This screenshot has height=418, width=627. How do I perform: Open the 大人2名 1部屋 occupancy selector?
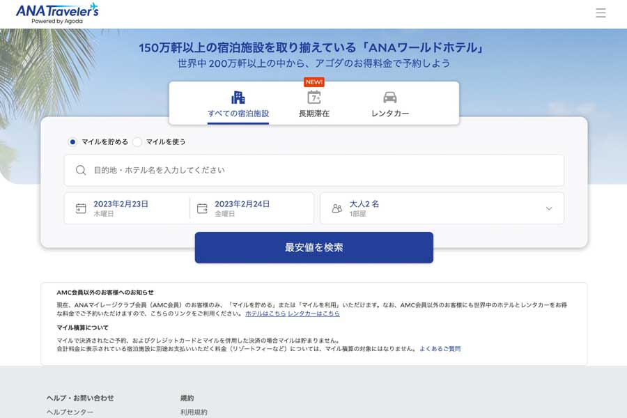tap(442, 208)
